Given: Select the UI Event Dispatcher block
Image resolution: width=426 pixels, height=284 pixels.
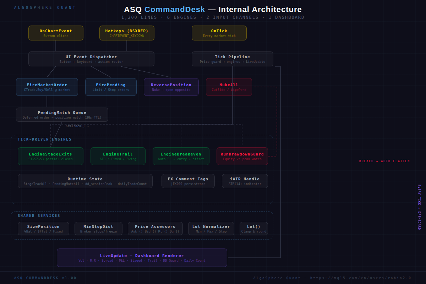Looking at the screenshot, I should [91, 59].
